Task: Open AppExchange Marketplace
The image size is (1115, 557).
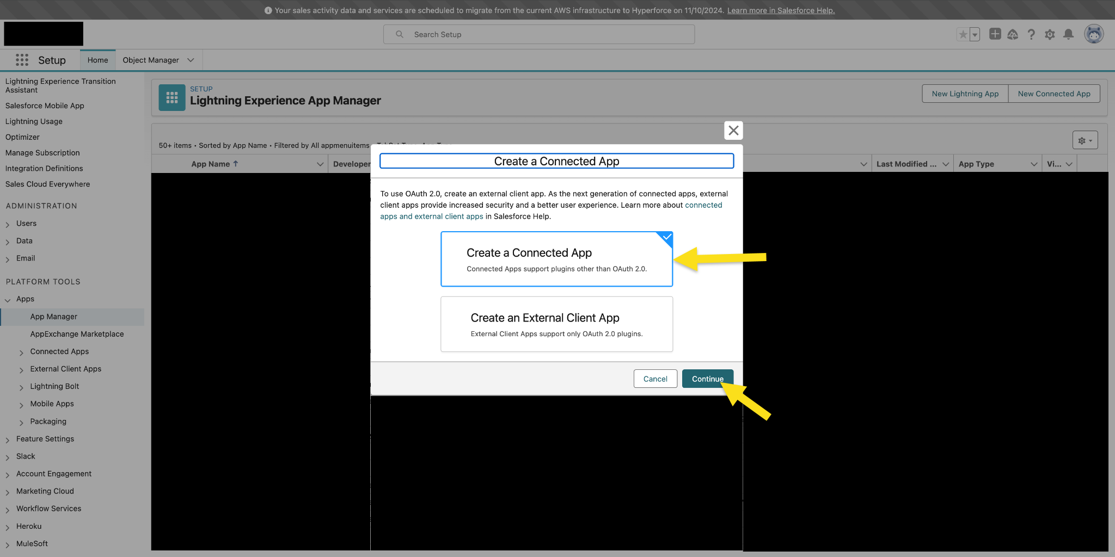Action: tap(77, 334)
